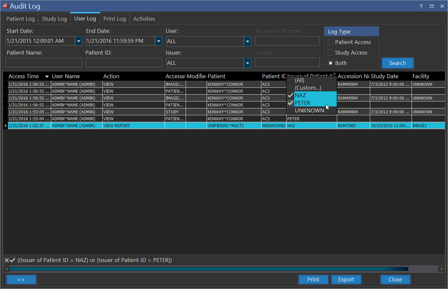Select the Patient Access radio button

[x=331, y=42]
